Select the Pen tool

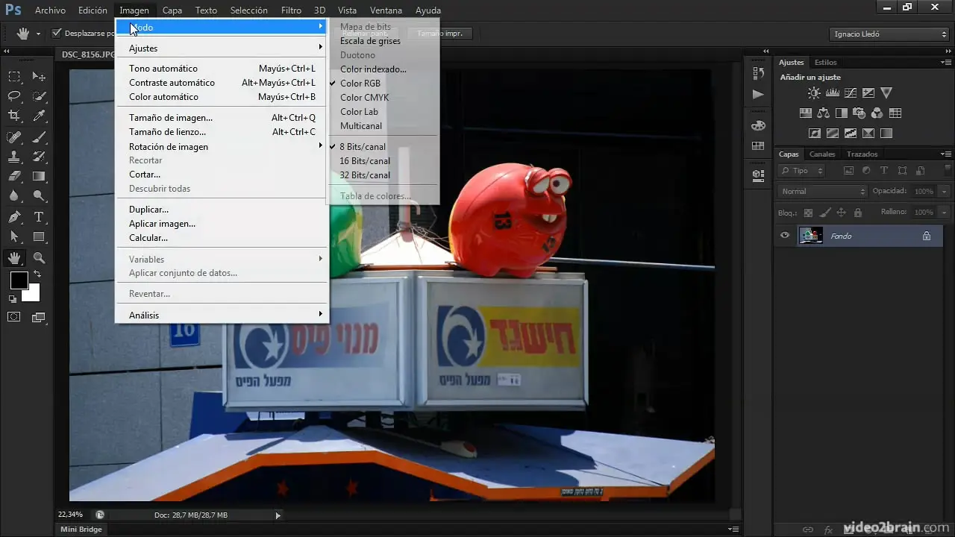click(14, 217)
